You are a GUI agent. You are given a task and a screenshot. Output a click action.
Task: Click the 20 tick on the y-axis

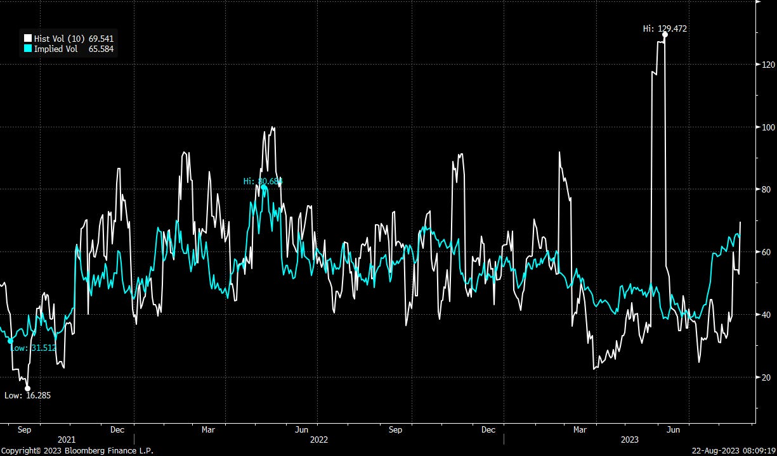(766, 377)
